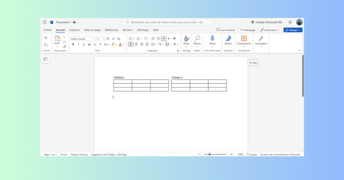The height and width of the screenshot is (180, 344).
Task: Switch to the Affichage tab
Action: pyautogui.click(x=142, y=30)
